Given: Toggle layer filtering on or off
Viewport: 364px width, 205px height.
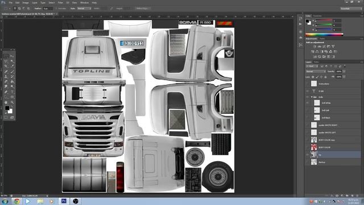Looking at the screenshot, I should point(345,66).
